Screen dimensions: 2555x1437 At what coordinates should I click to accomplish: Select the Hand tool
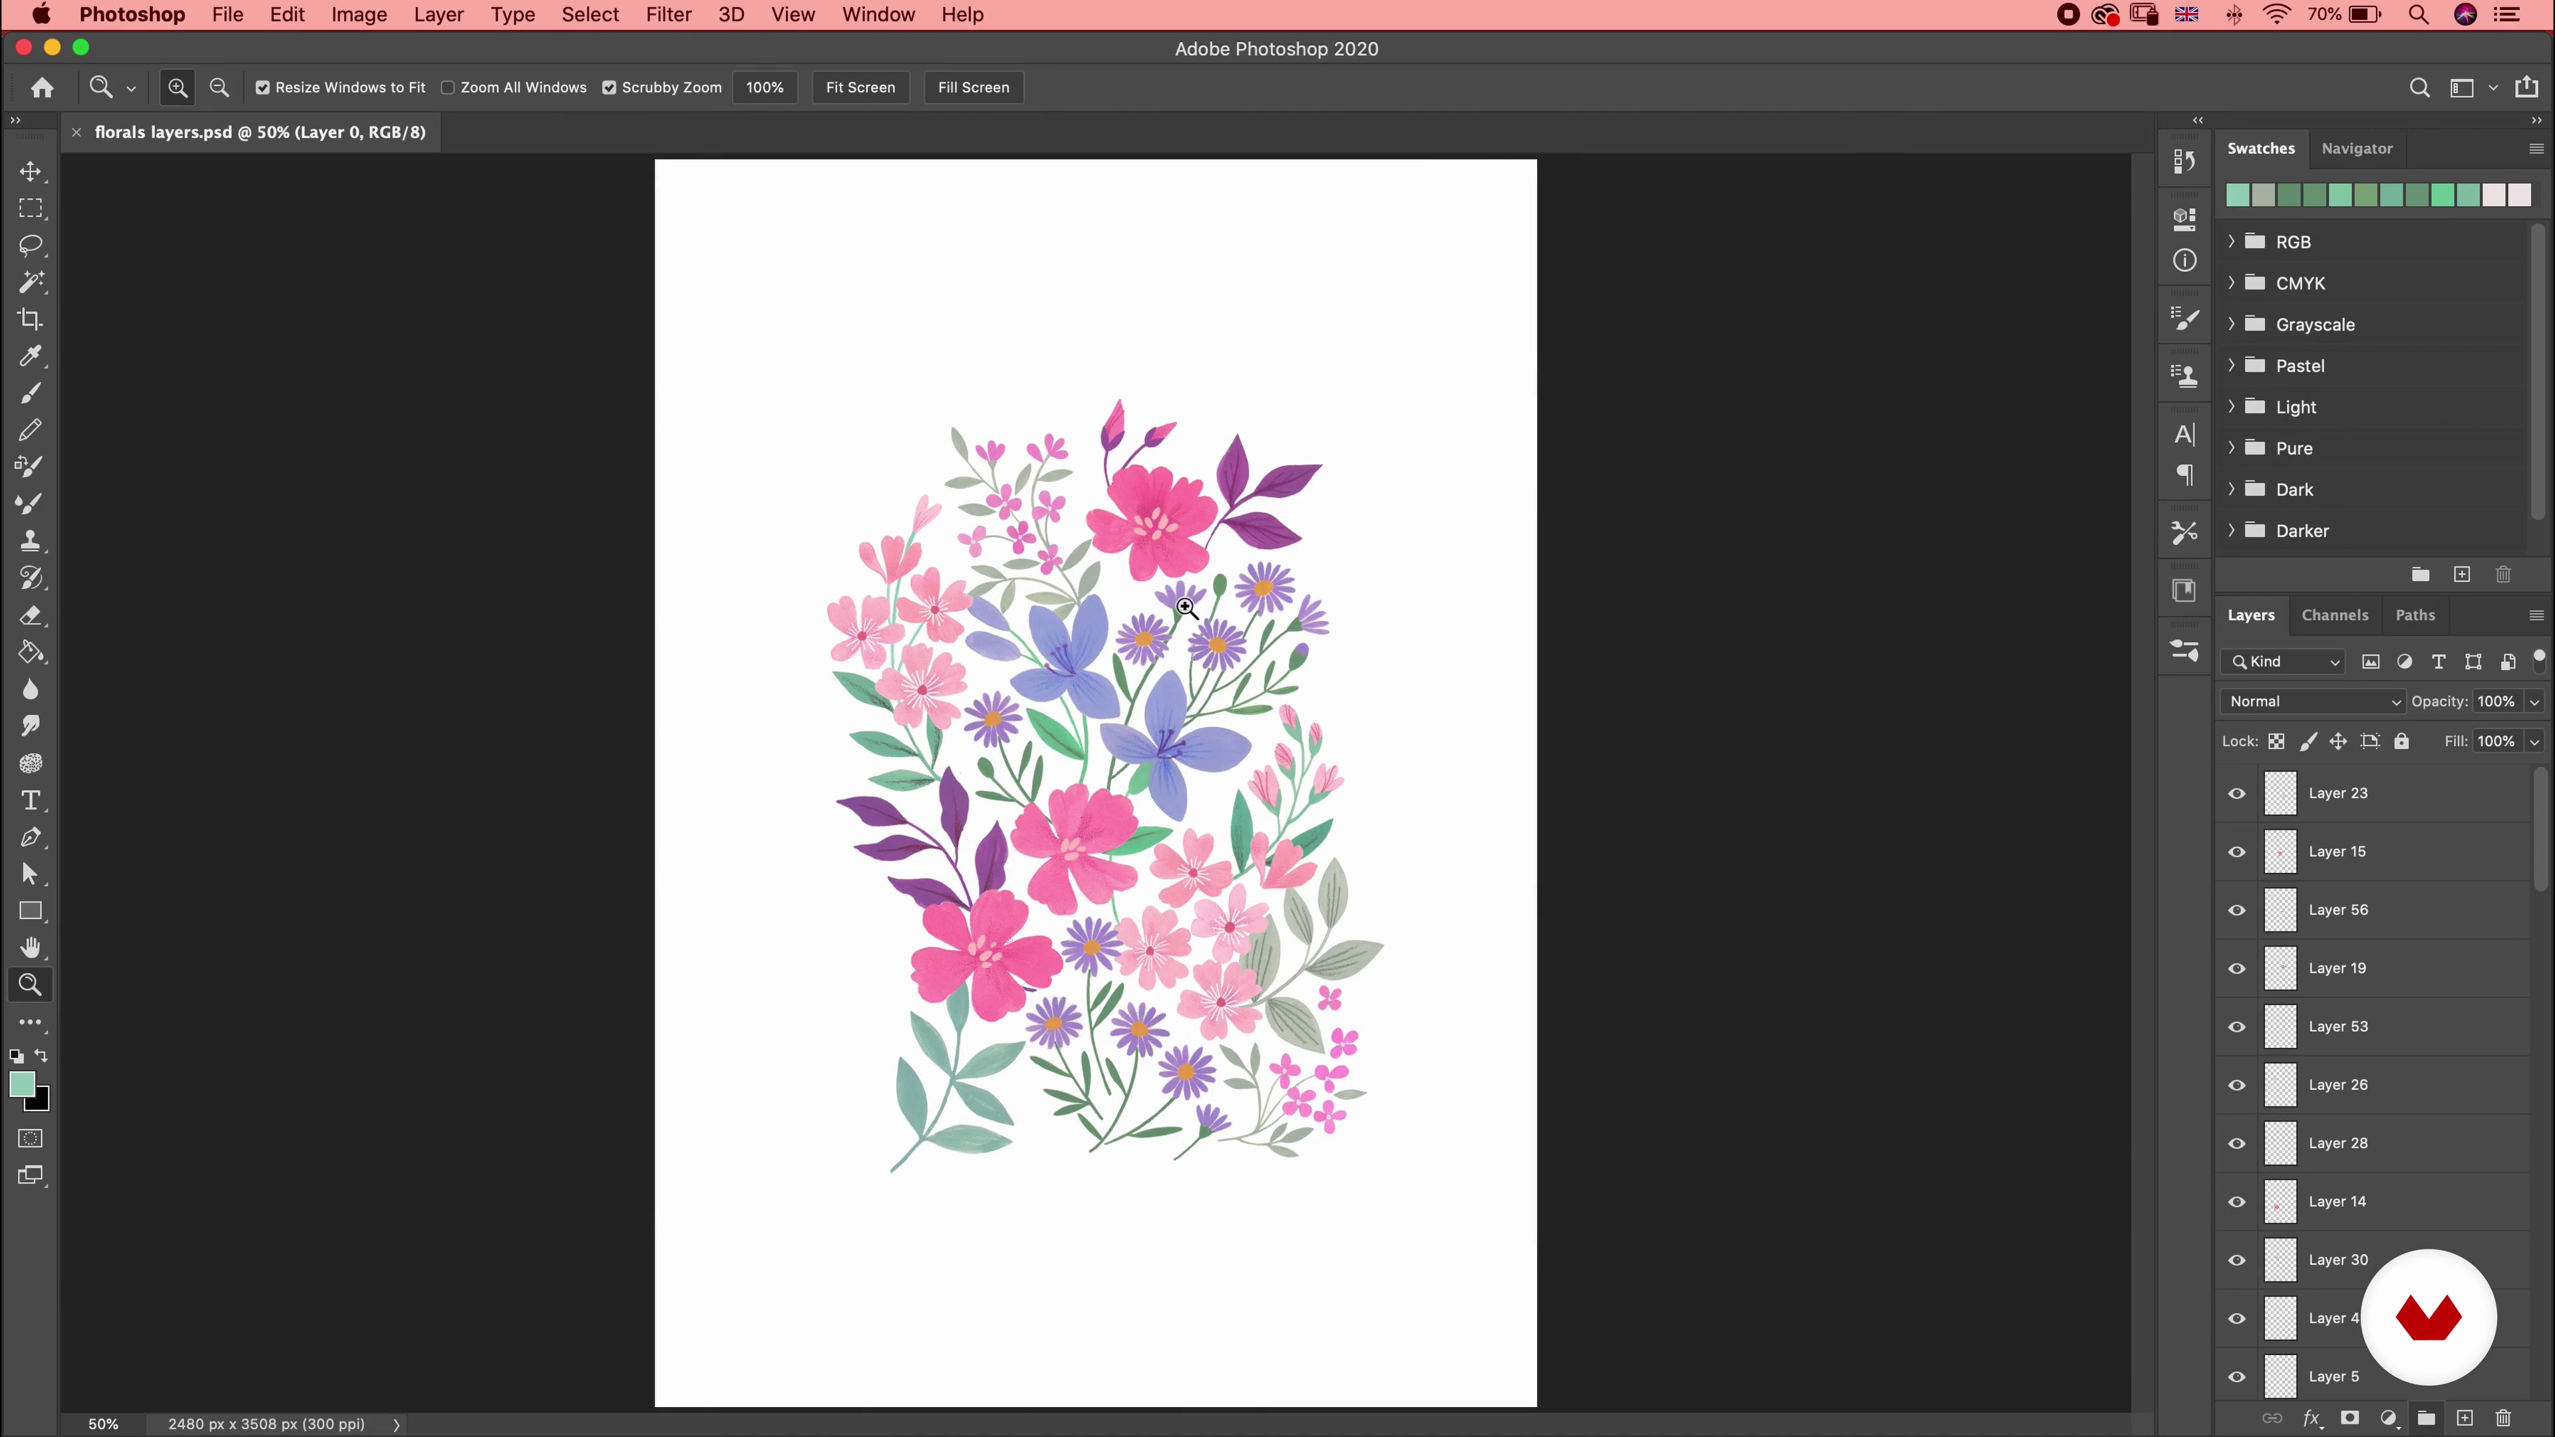pyautogui.click(x=30, y=948)
